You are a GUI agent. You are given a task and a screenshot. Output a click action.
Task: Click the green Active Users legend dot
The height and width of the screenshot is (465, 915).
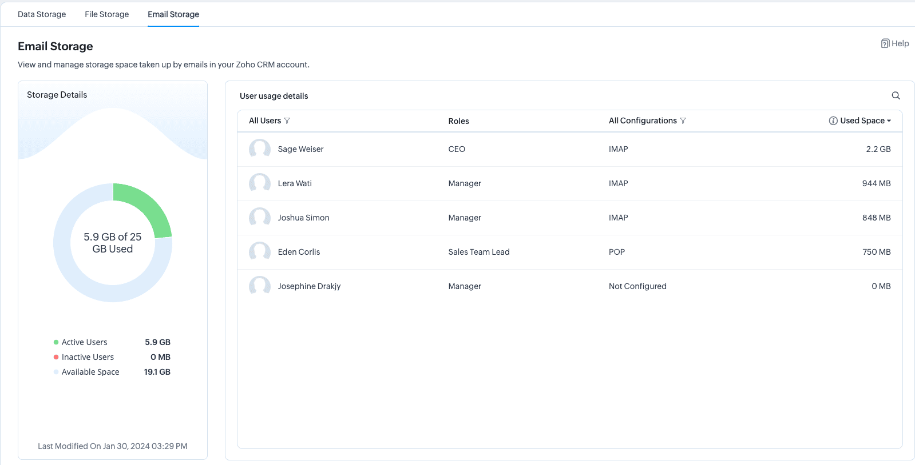pos(56,342)
